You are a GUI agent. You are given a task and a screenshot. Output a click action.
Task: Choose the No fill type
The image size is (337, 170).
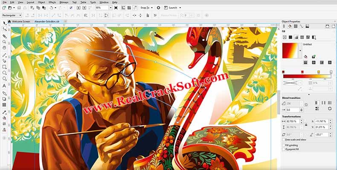click(x=285, y=37)
